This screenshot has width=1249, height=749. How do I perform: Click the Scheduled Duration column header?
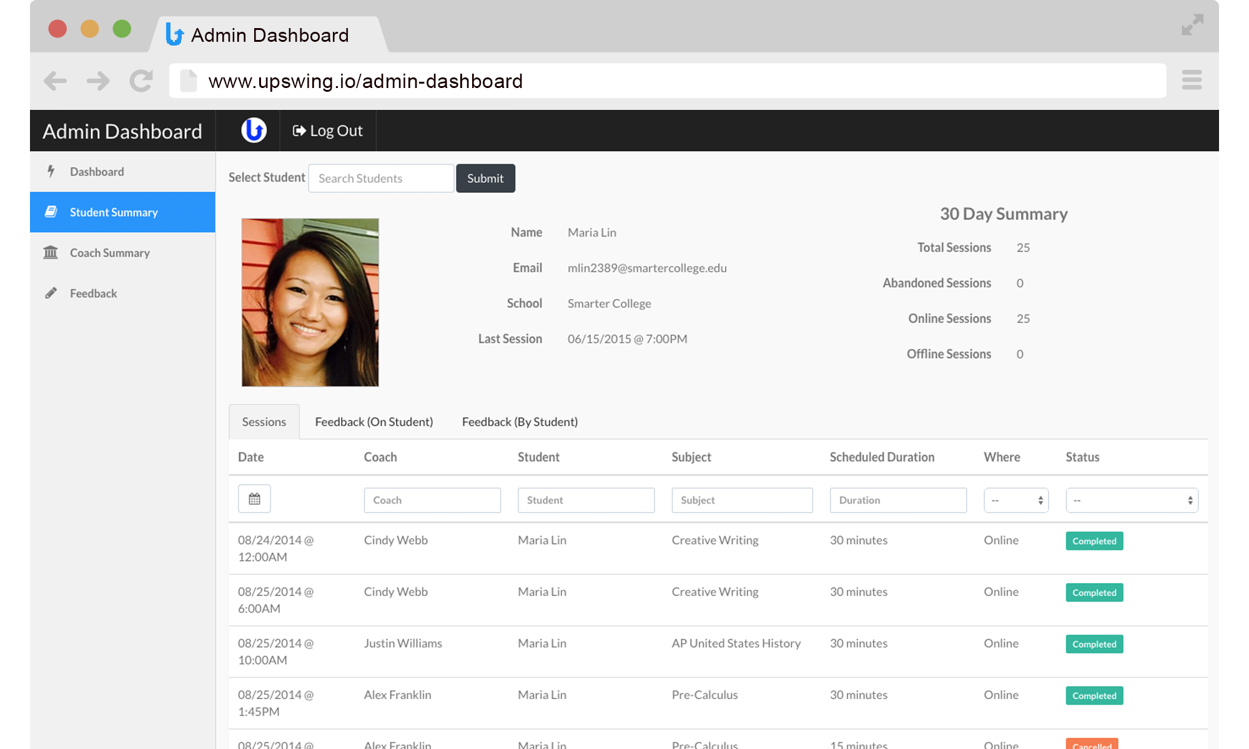(x=882, y=457)
